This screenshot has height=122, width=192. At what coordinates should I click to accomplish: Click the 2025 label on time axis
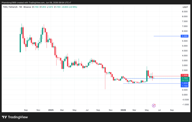tap(51, 110)
